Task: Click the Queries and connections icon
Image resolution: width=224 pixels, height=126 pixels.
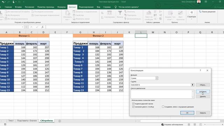Action: pyautogui.click(x=74, y=12)
